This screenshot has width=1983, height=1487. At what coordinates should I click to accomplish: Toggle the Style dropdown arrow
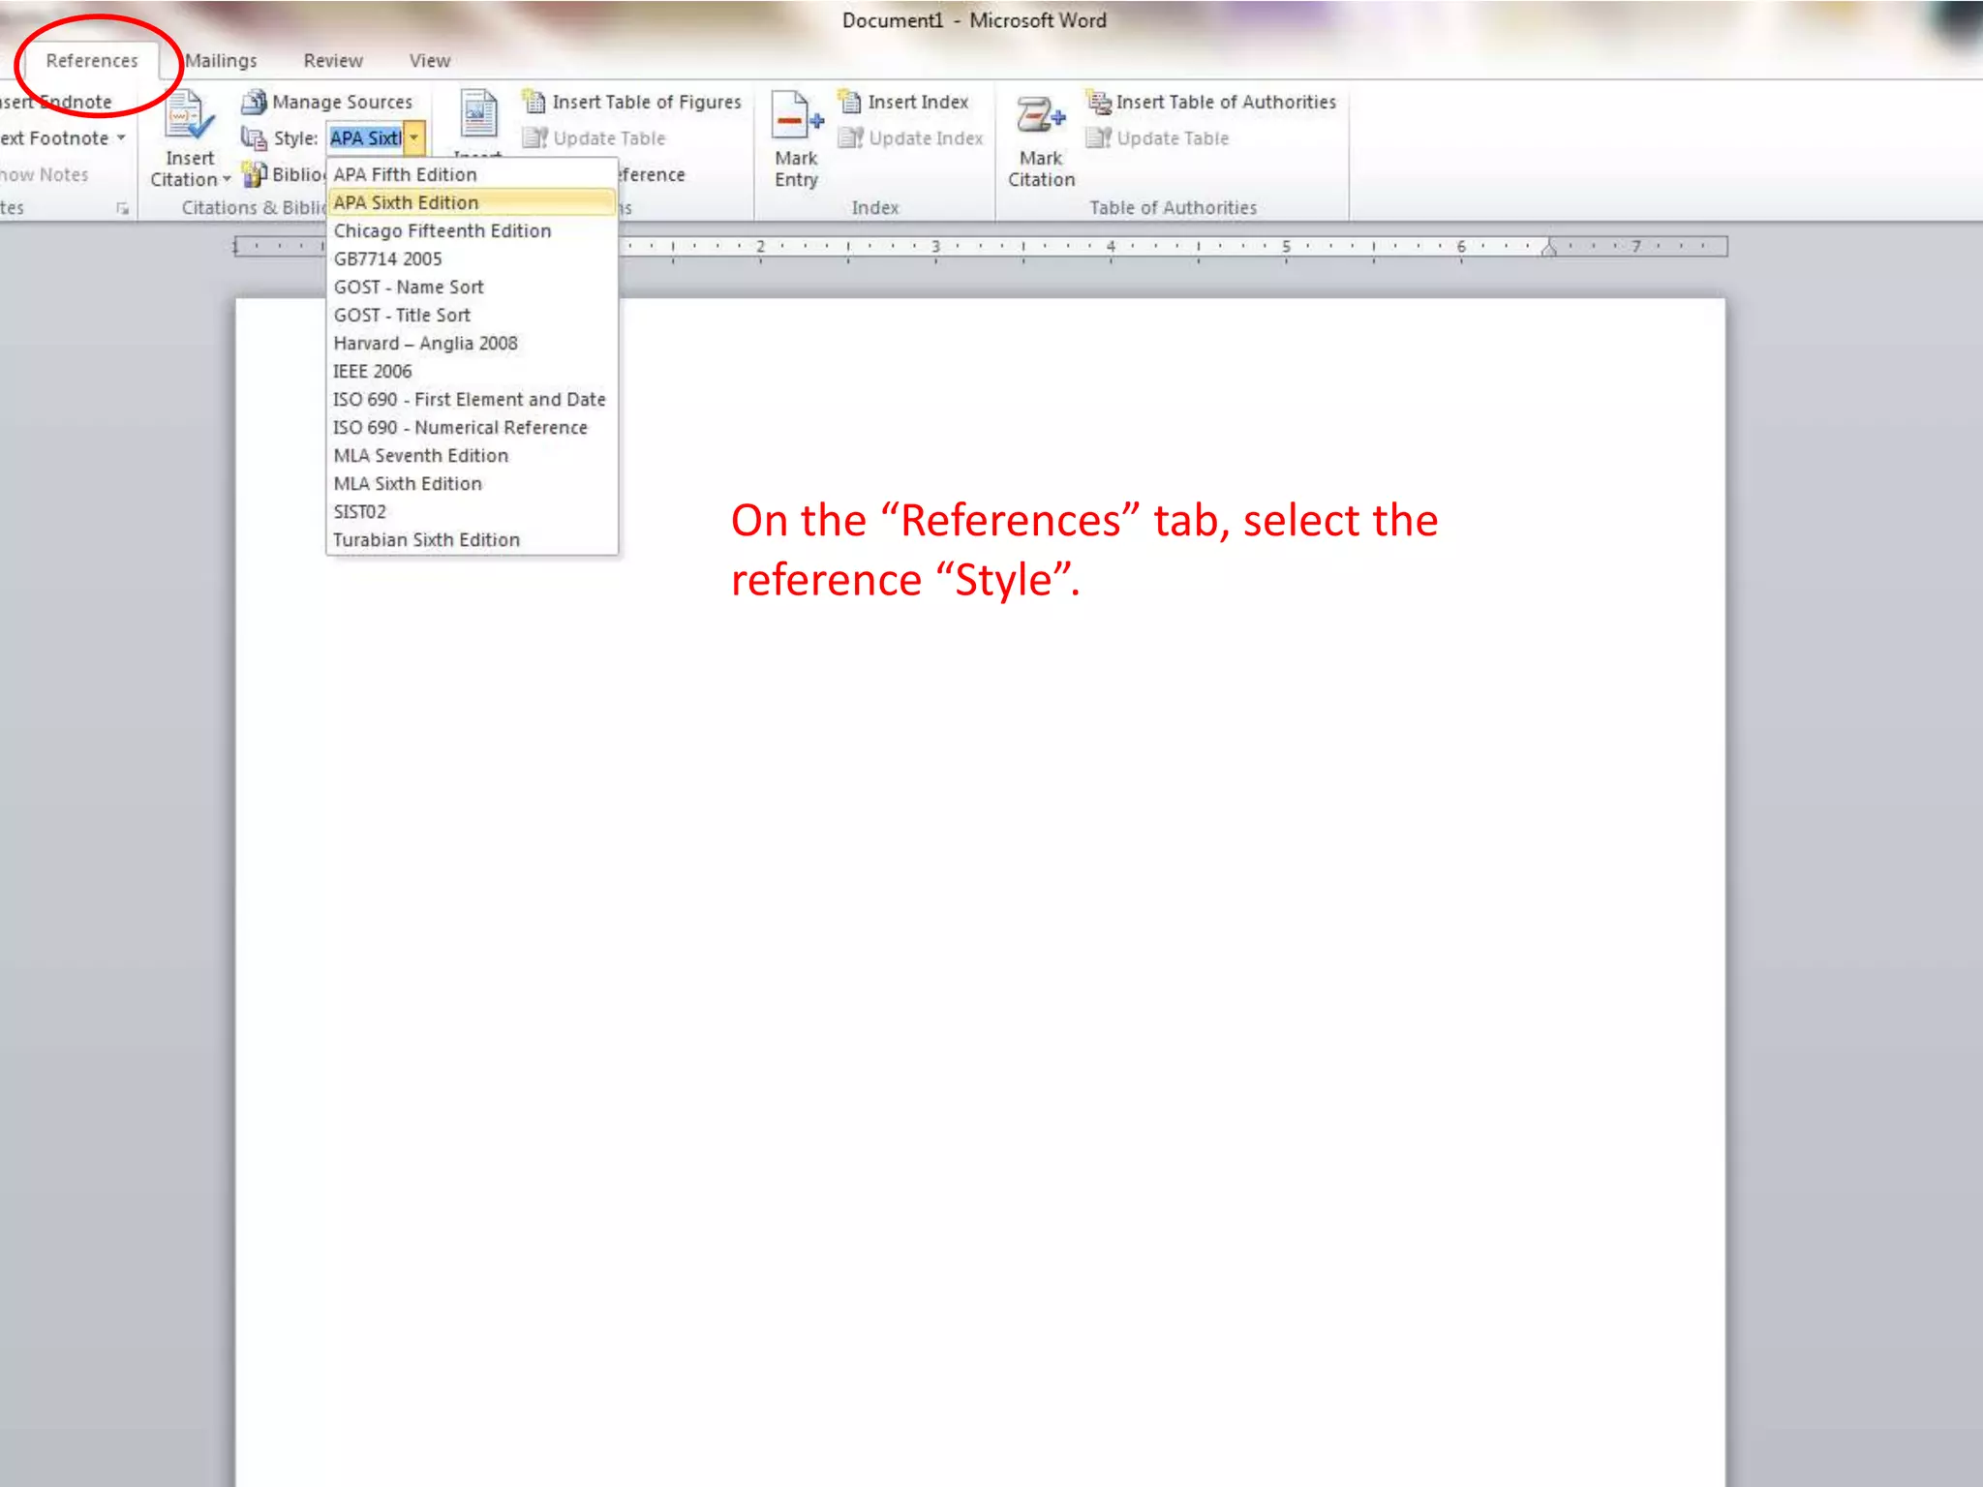(x=414, y=138)
